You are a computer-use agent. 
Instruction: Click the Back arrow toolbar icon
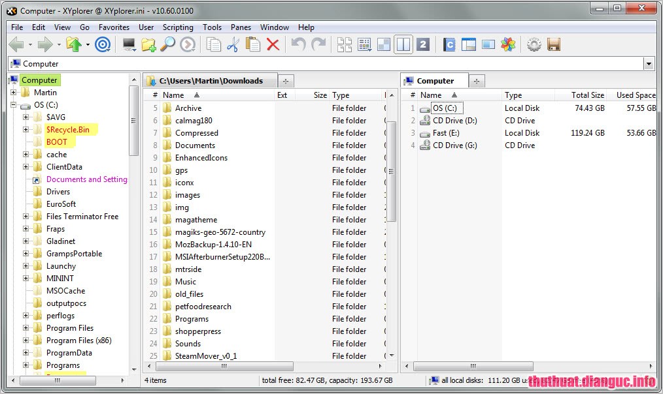(x=16, y=44)
